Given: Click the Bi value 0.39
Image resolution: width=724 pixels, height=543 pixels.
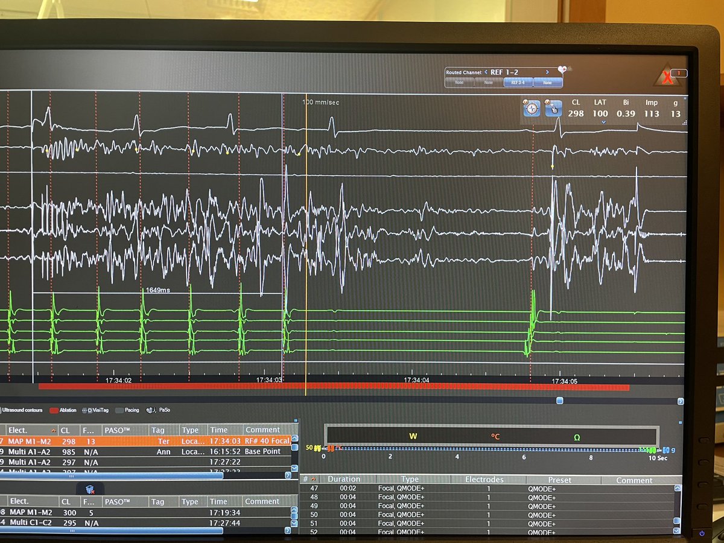Looking at the screenshot, I should tap(626, 113).
